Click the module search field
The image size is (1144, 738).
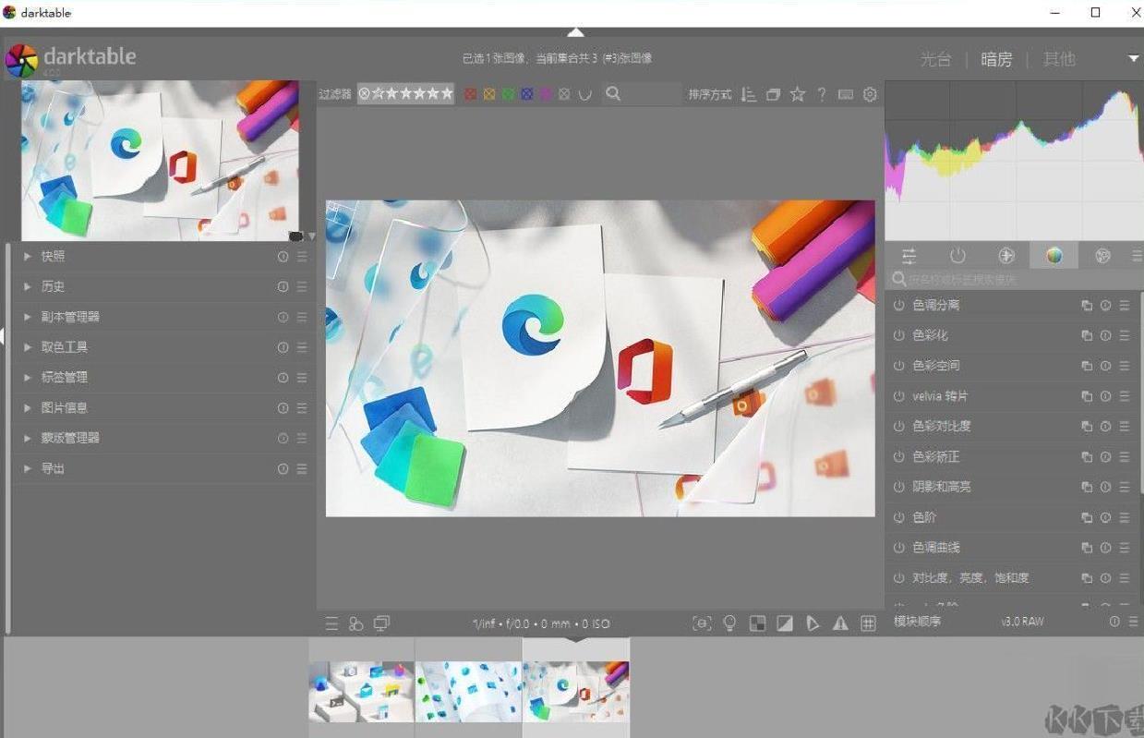click(x=1013, y=279)
